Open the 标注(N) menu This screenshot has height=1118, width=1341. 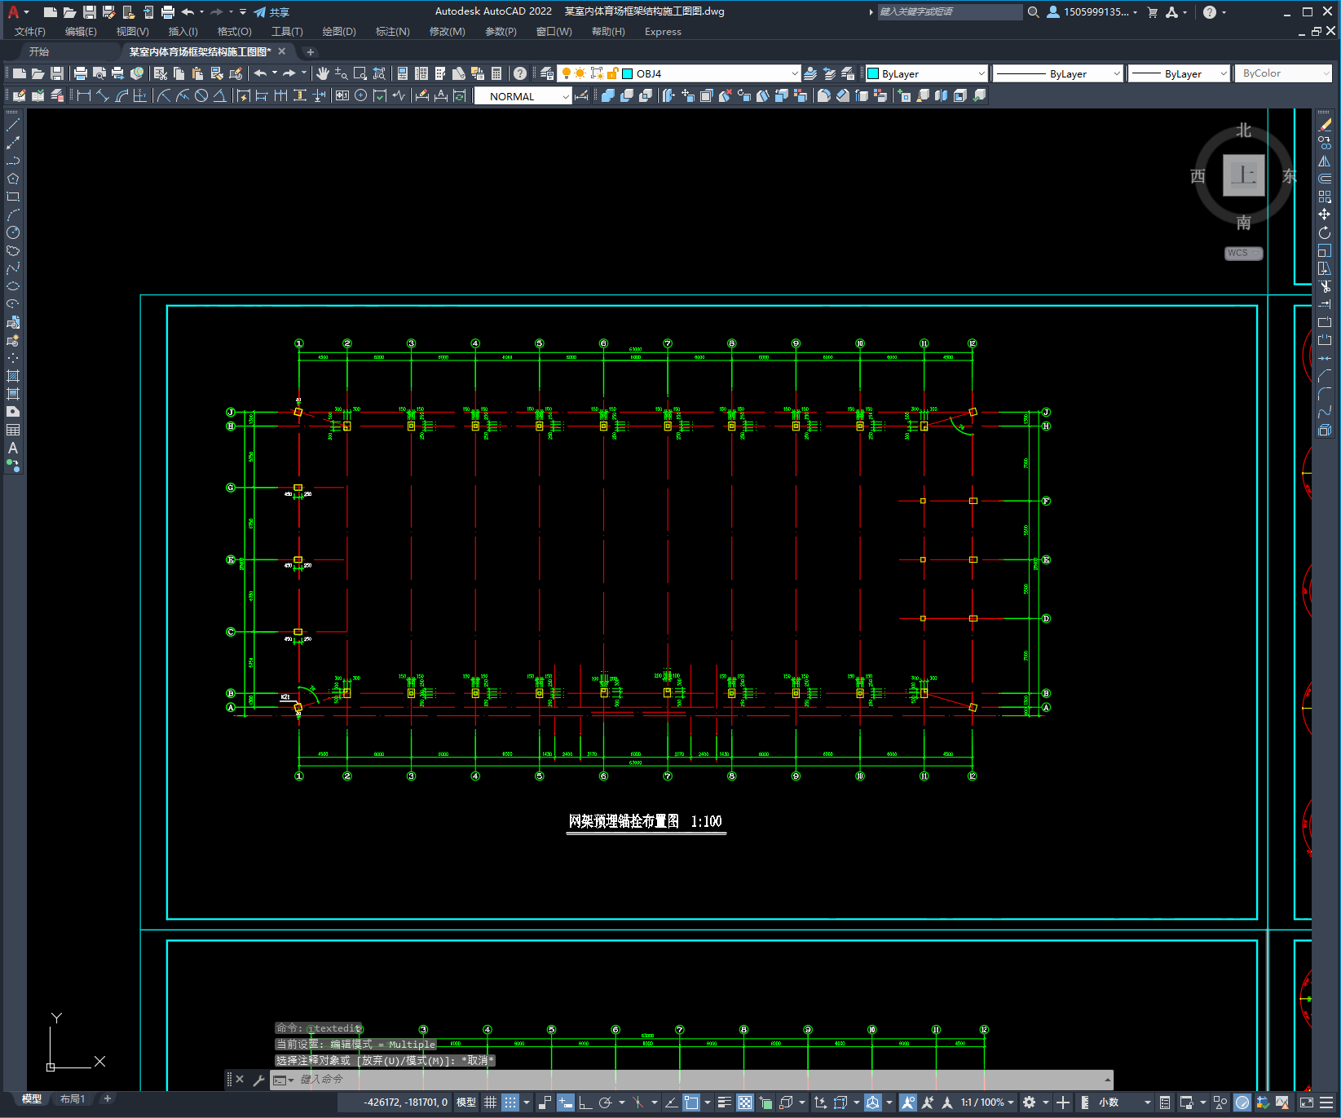tap(392, 32)
